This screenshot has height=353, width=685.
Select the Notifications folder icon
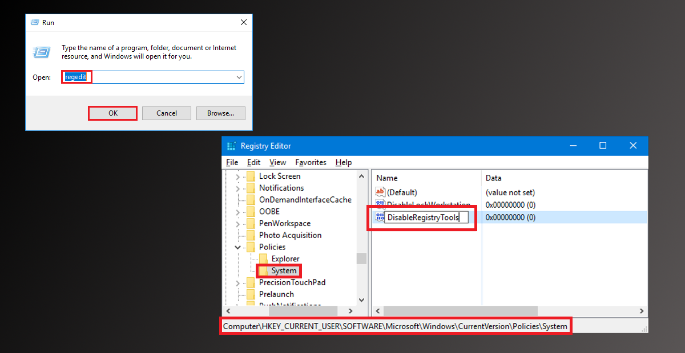(x=251, y=188)
